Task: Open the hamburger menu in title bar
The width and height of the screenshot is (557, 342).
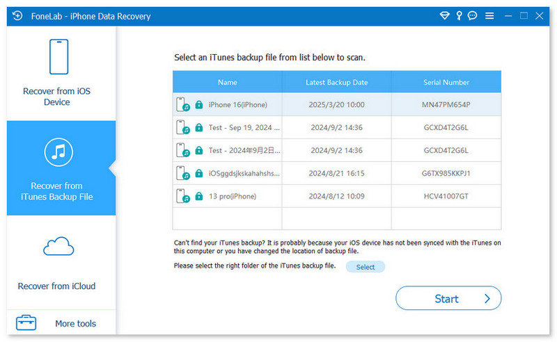Action: (x=490, y=16)
